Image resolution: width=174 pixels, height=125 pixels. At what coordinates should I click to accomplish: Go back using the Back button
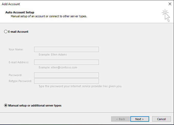(120, 119)
